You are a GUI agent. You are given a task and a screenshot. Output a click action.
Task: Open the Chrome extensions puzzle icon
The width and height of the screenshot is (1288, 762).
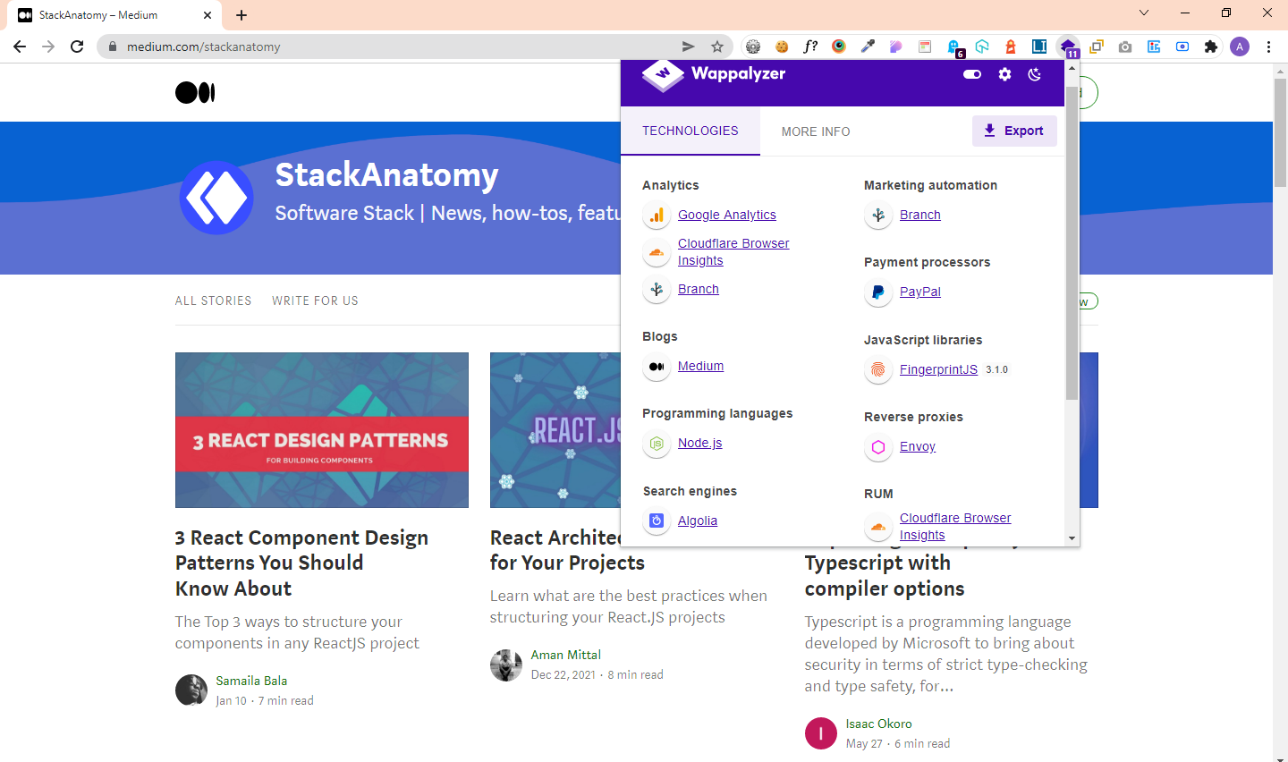tap(1211, 47)
